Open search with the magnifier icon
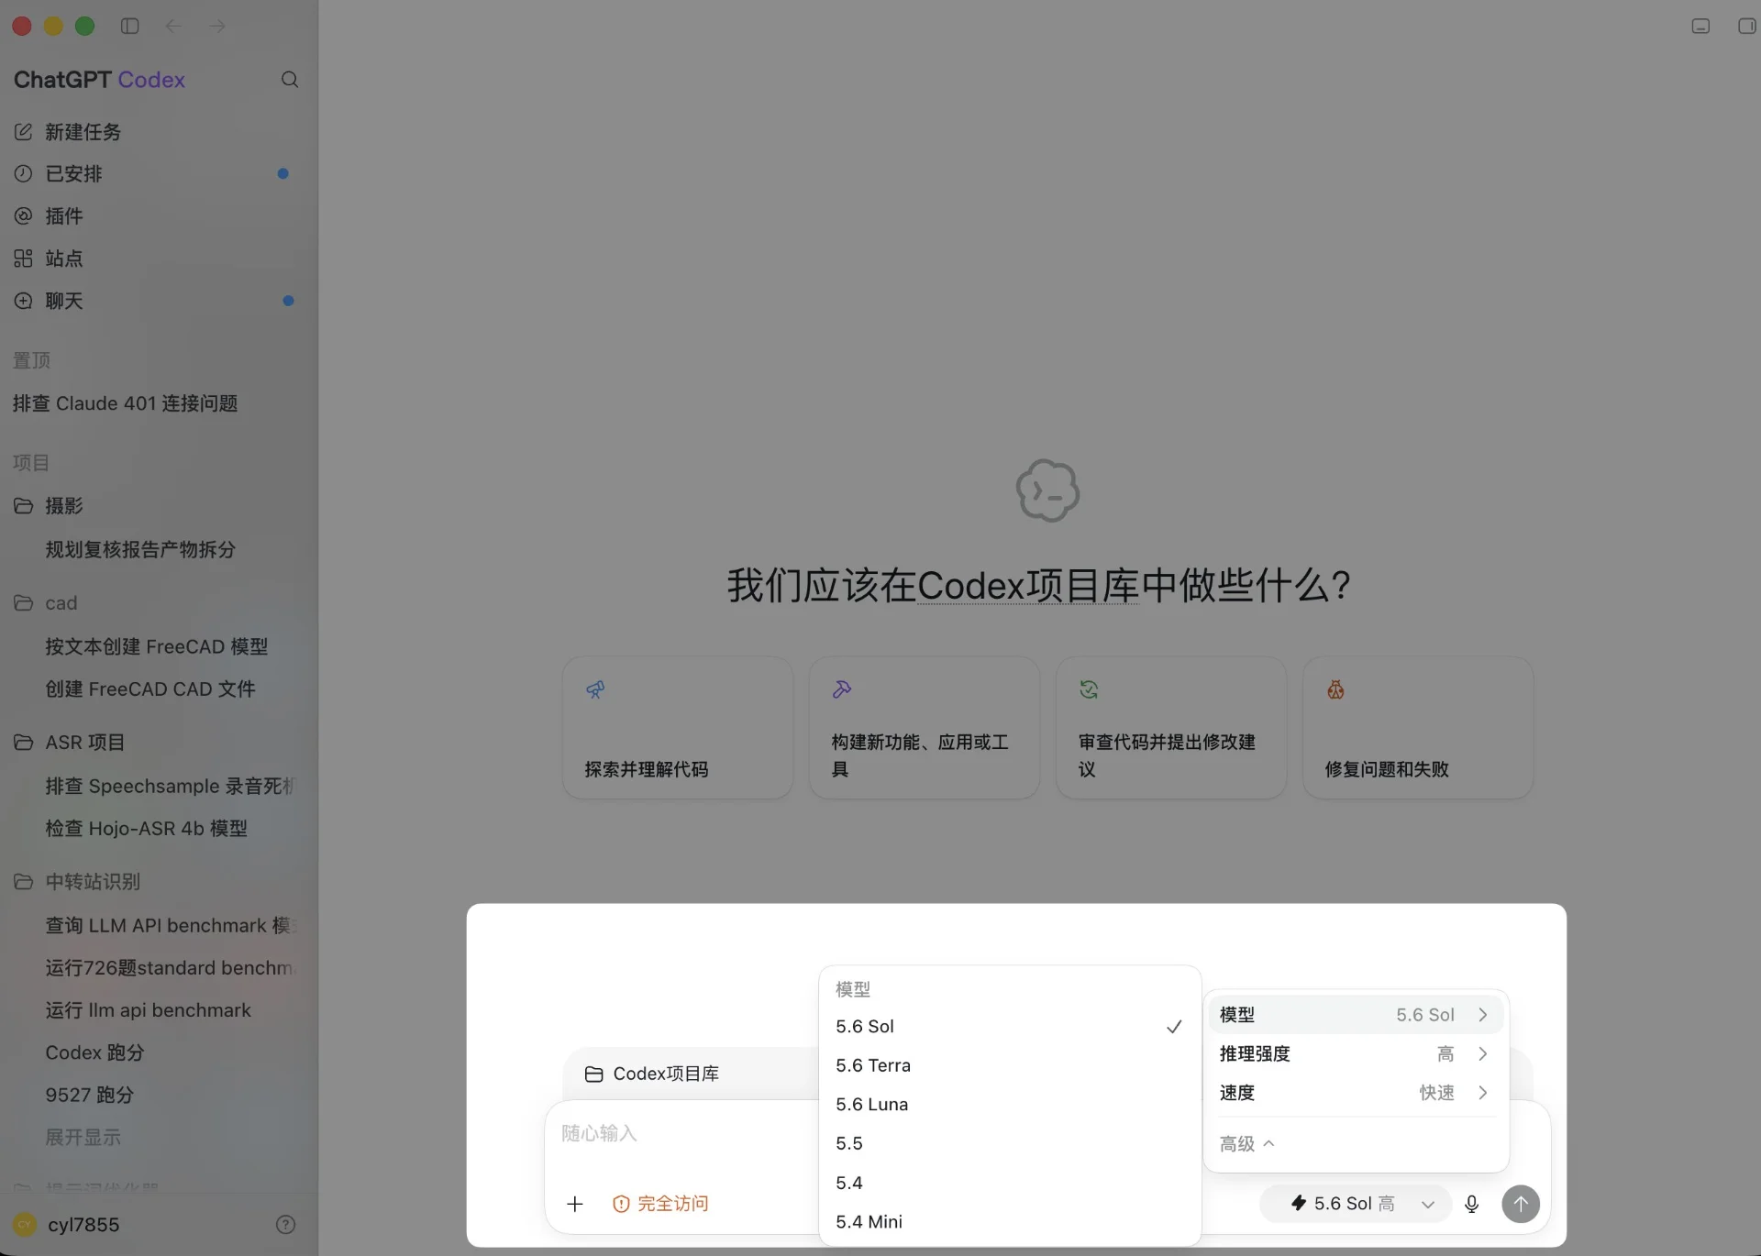Viewport: 1761px width, 1256px height. 290,80
